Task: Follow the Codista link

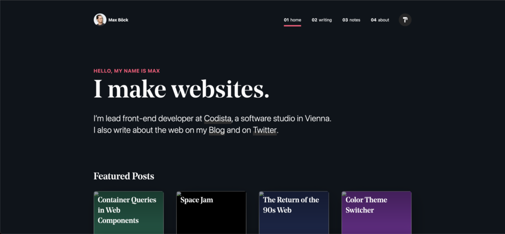Action: tap(218, 119)
